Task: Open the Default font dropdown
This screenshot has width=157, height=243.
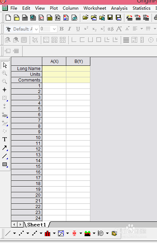Action: [36, 29]
